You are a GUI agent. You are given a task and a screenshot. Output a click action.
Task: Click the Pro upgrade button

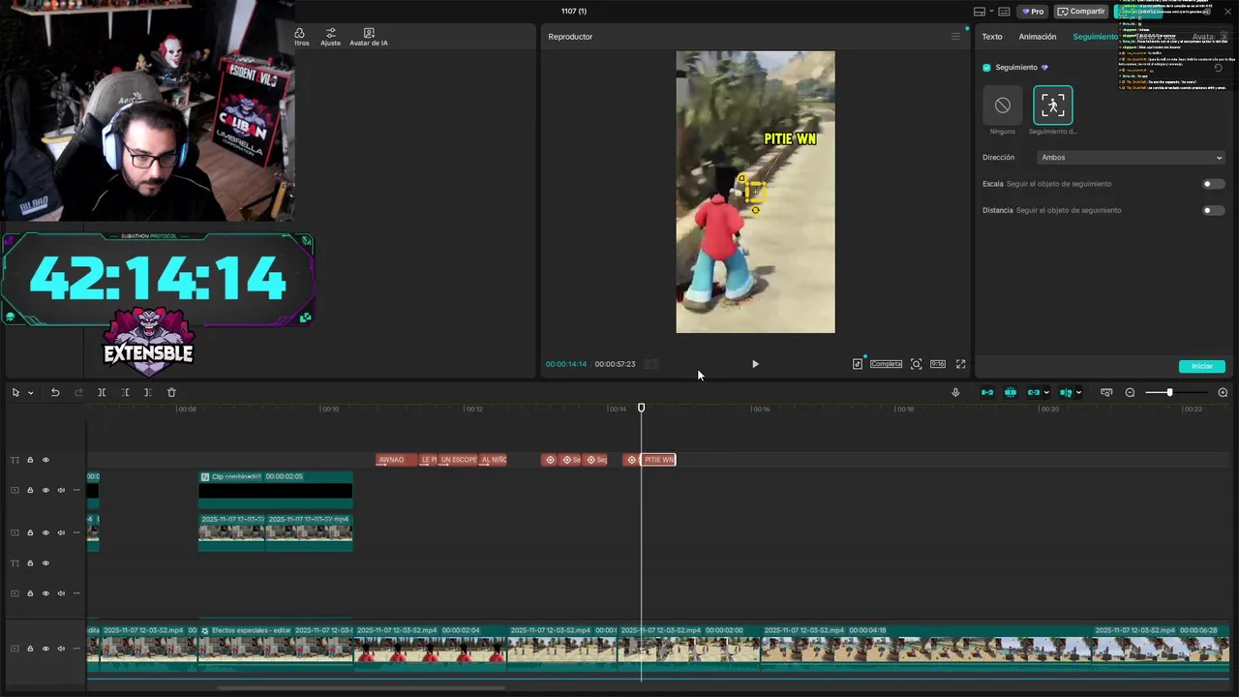1033,12
